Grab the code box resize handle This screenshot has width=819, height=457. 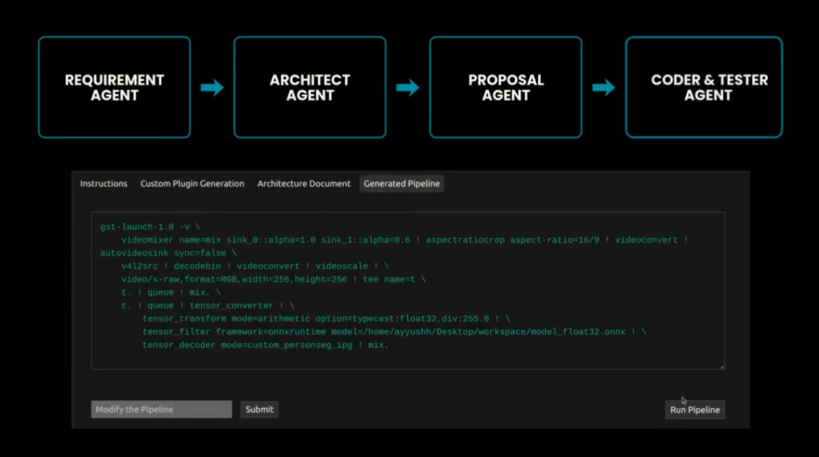tap(721, 366)
